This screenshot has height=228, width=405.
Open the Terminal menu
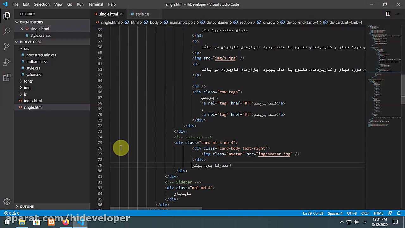click(96, 4)
